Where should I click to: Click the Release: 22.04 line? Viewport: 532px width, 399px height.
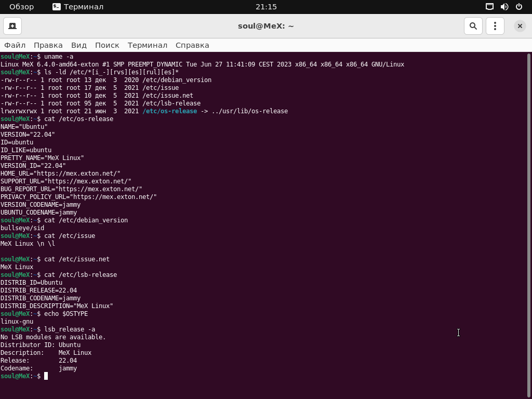tap(38, 361)
